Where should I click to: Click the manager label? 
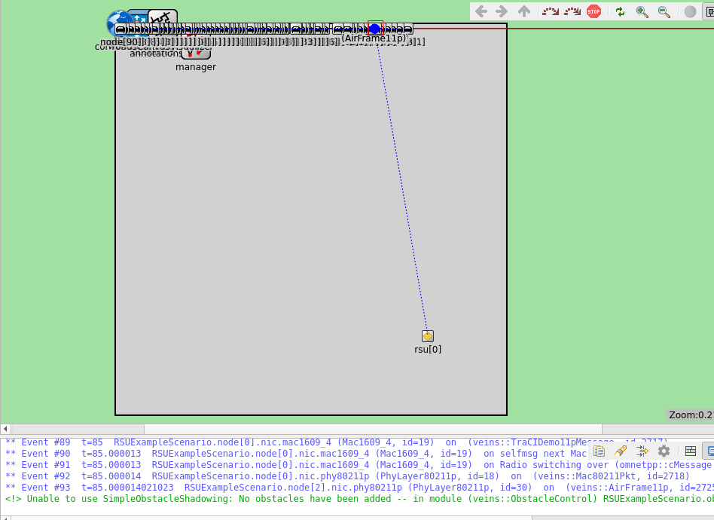(x=196, y=67)
